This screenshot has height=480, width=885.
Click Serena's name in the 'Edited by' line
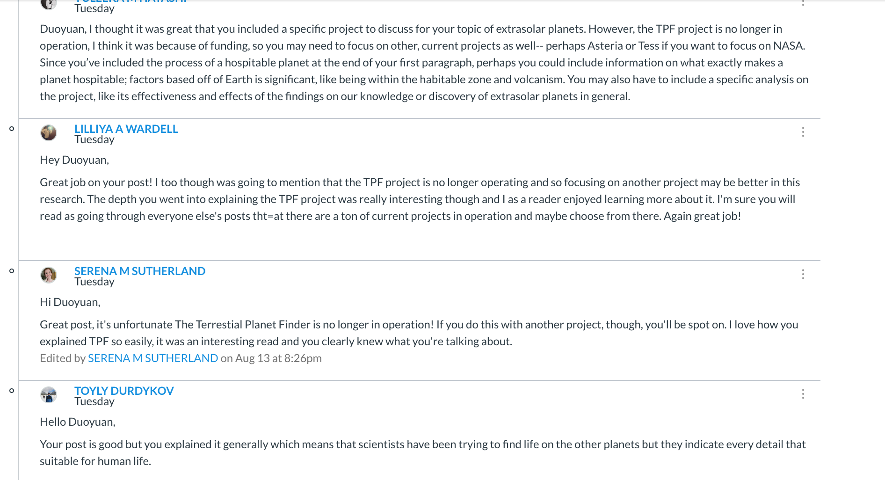click(x=153, y=358)
